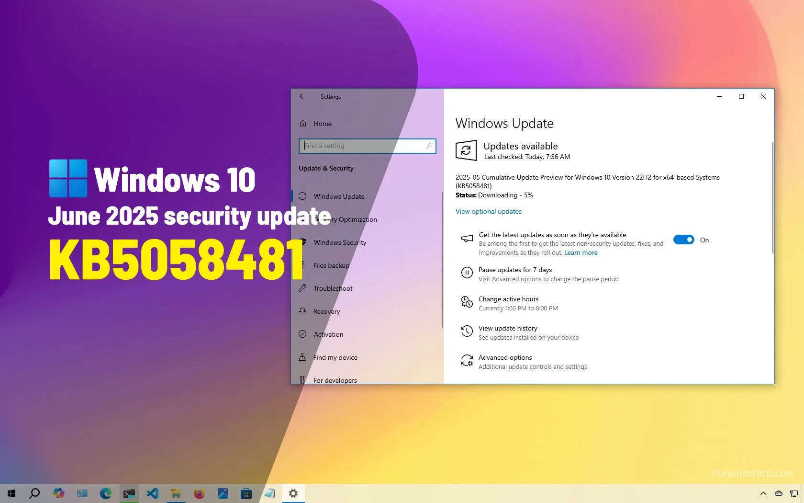Screen dimensions: 804x503
Task: Launch Copilot from the taskbar
Action: 58,493
